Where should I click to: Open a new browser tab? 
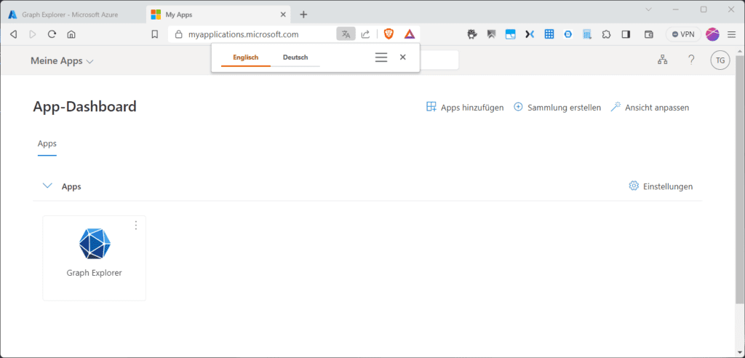click(303, 15)
